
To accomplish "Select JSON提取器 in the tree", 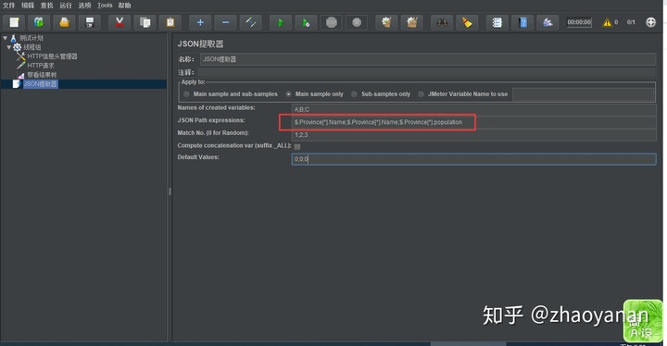I will click(41, 84).
